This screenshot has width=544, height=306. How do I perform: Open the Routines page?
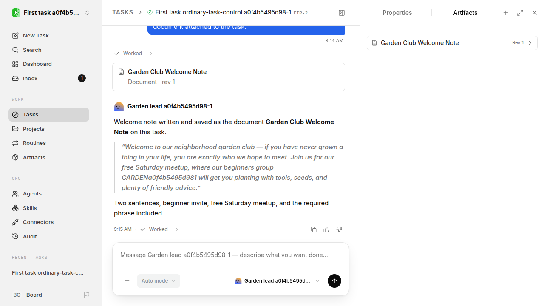click(49, 143)
